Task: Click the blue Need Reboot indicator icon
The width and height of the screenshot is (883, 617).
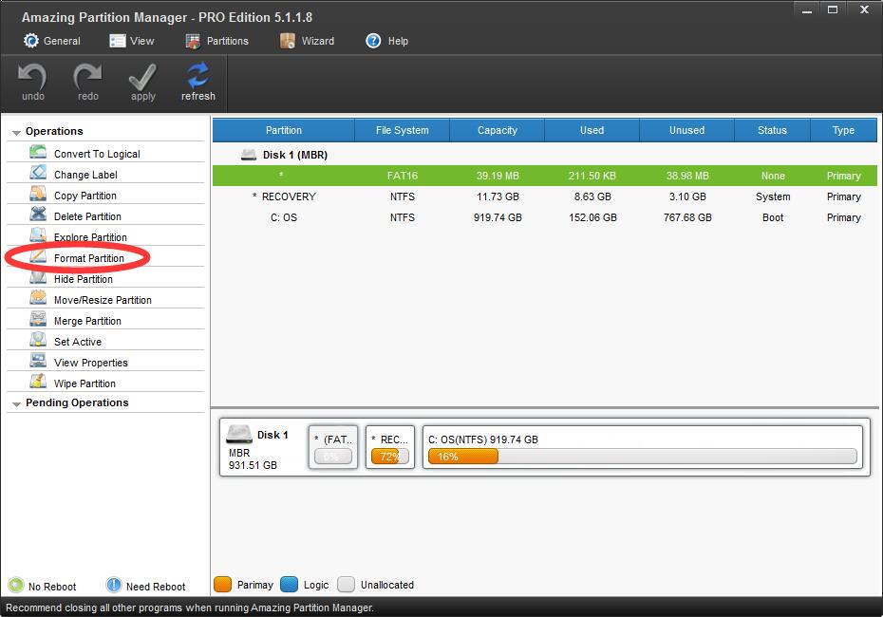Action: click(114, 585)
